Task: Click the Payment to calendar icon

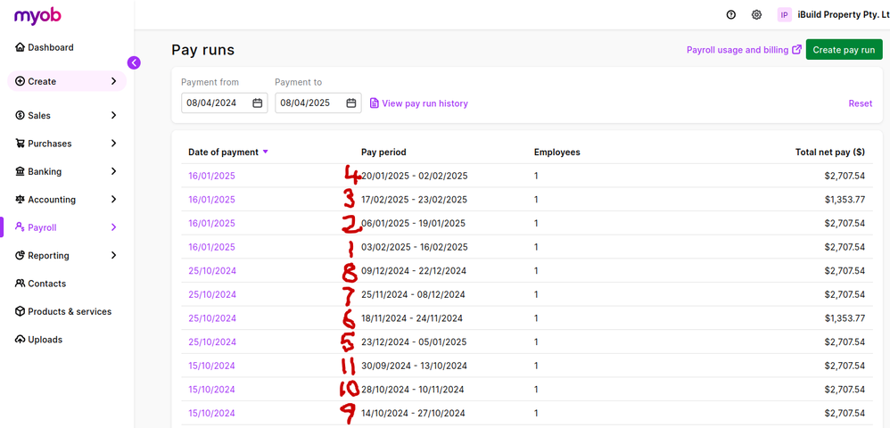Action: coord(351,103)
